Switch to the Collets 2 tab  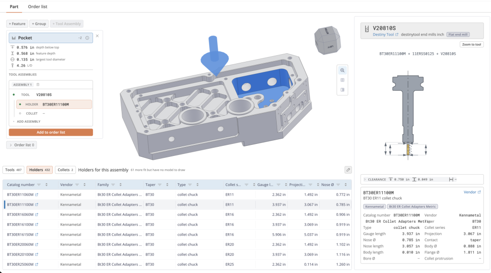(x=65, y=170)
